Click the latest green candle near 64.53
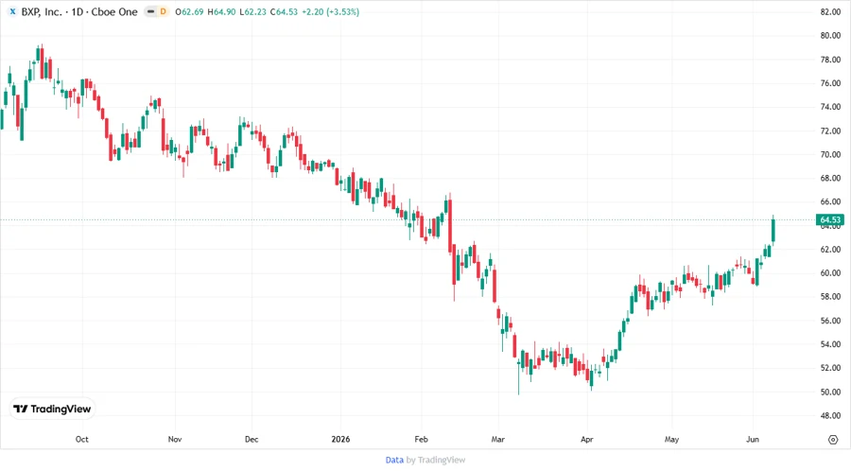 click(773, 230)
